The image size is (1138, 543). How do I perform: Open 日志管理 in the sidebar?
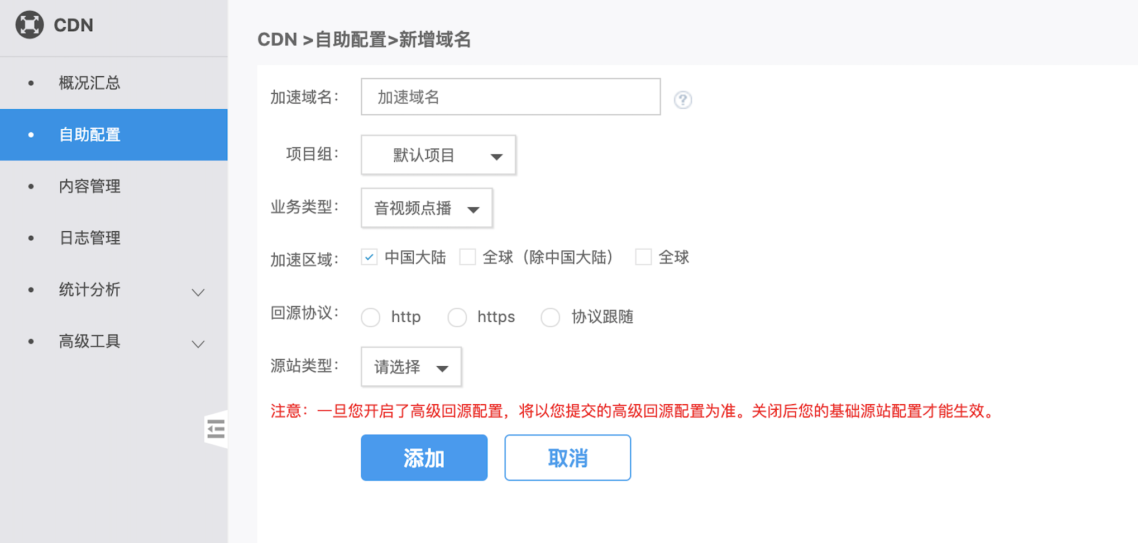click(90, 238)
